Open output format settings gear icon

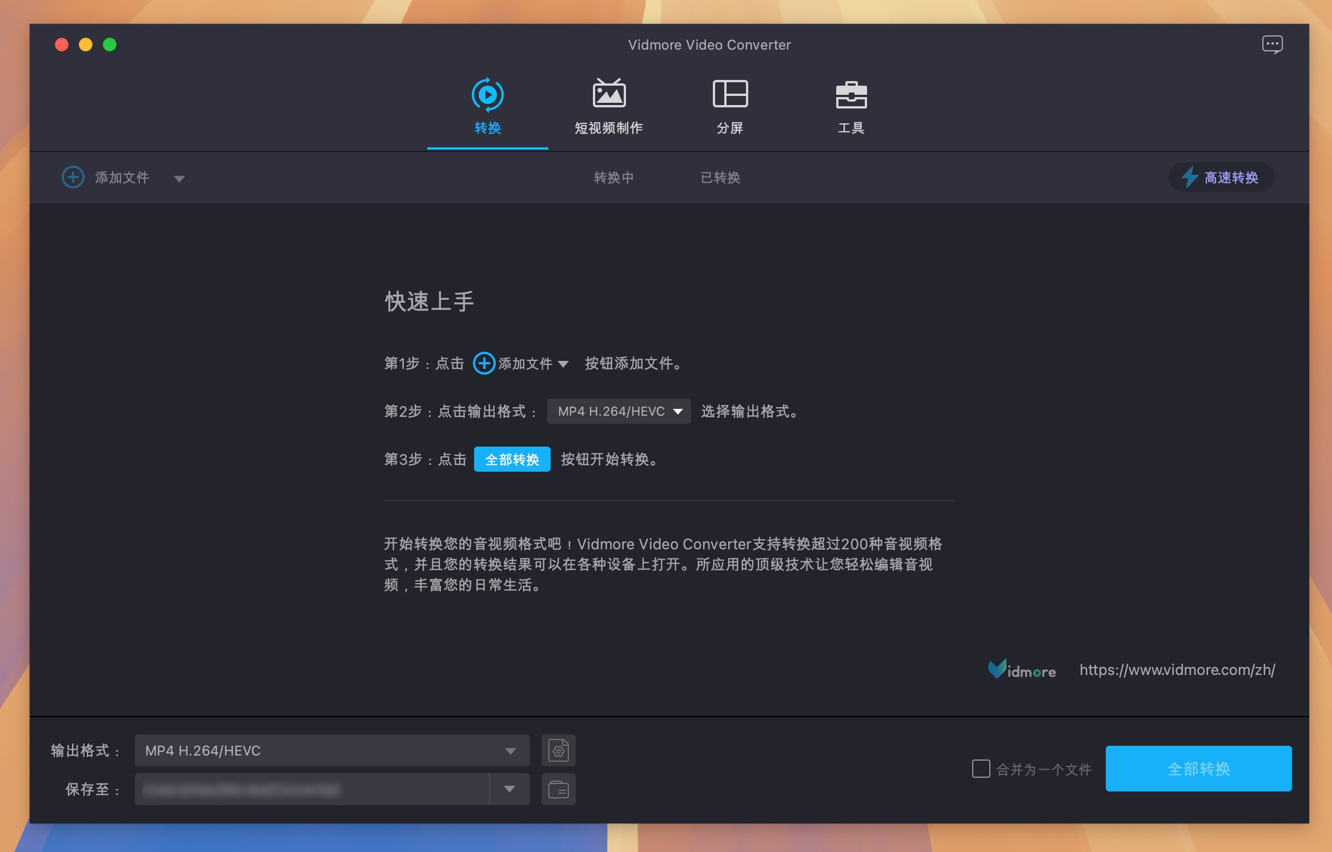click(x=559, y=750)
